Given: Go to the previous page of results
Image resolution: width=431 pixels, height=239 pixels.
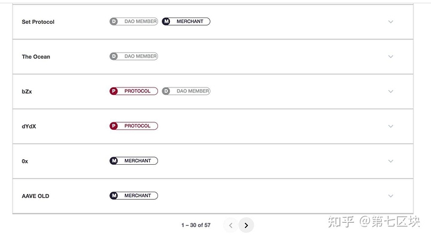Looking at the screenshot, I should click(x=231, y=225).
